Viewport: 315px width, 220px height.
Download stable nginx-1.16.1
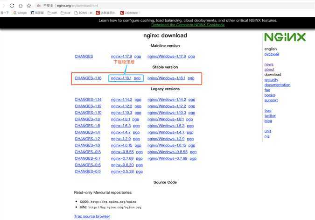click(121, 78)
